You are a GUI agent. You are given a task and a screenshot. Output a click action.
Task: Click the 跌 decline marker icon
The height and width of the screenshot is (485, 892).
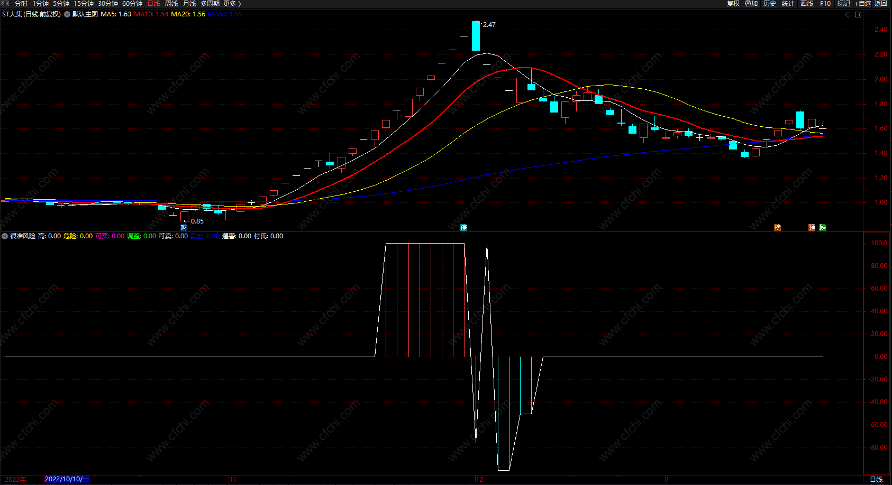click(x=822, y=228)
